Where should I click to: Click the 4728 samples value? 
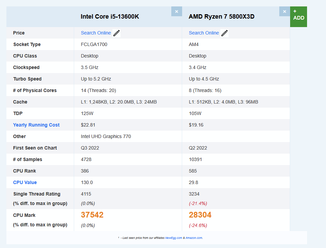[x=86, y=159]
